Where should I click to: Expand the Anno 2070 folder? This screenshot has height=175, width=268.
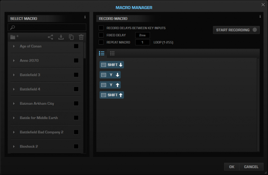(x=14, y=61)
